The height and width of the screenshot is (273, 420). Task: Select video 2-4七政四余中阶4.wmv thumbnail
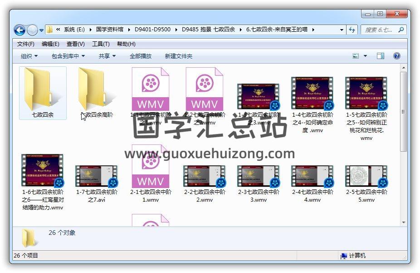pyautogui.click(x=313, y=176)
